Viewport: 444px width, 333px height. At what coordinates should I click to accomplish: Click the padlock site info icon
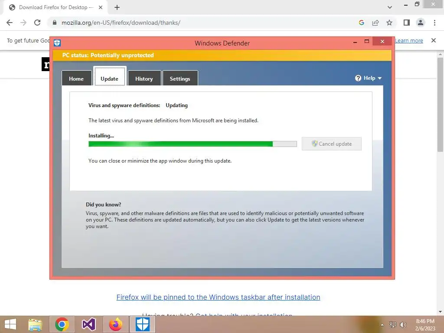tap(55, 23)
